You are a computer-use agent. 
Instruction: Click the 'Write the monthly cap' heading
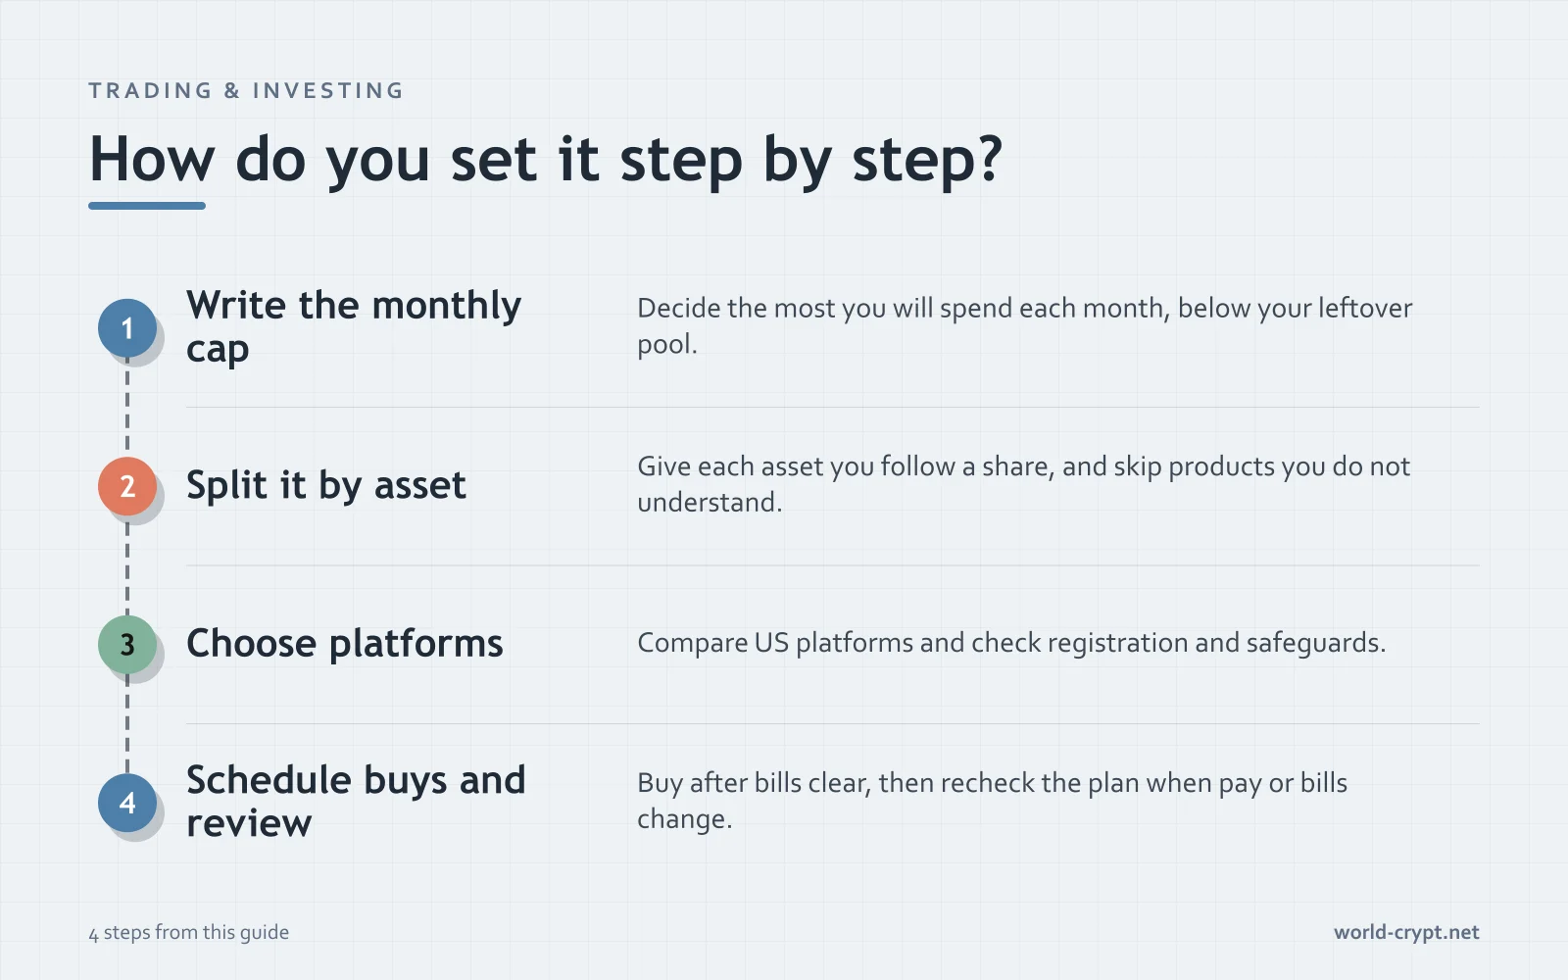click(x=354, y=327)
